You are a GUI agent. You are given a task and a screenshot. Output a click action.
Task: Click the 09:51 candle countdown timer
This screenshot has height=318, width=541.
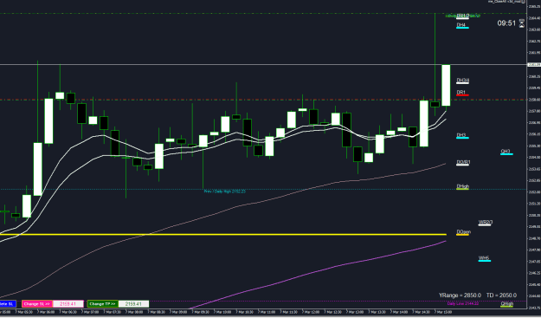[506, 23]
